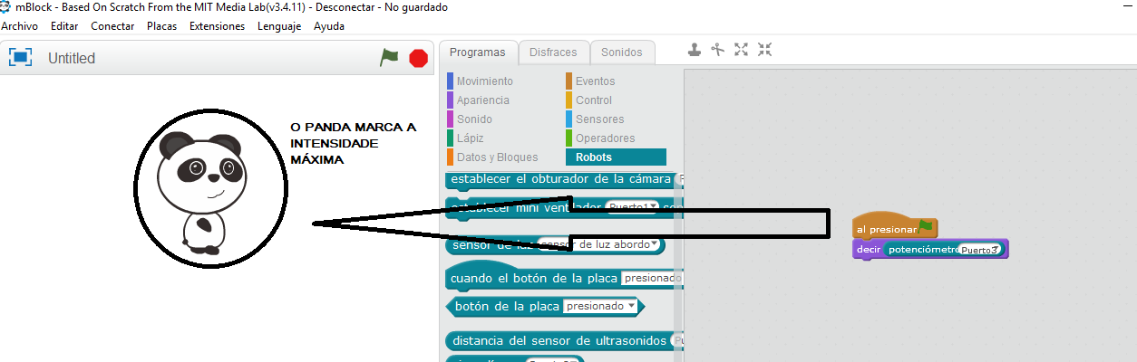Viewport: 1137px width, 362px height.
Task: Click the shrink sprite tool
Action: 765,50
